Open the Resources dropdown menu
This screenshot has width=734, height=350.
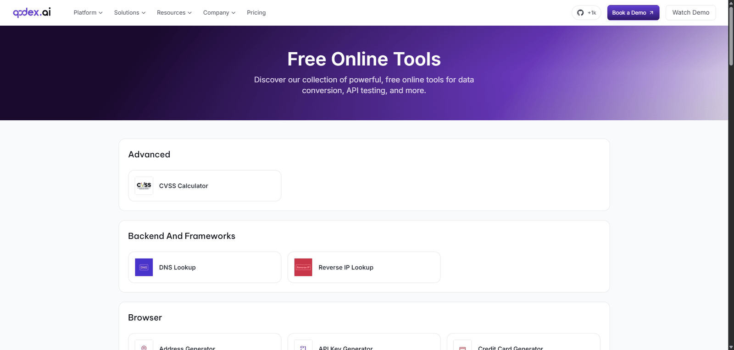pos(174,13)
